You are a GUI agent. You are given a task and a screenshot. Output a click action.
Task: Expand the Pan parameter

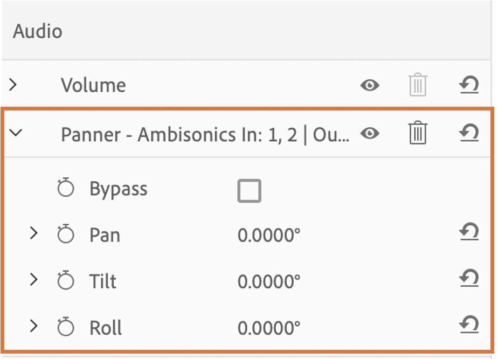coord(33,233)
